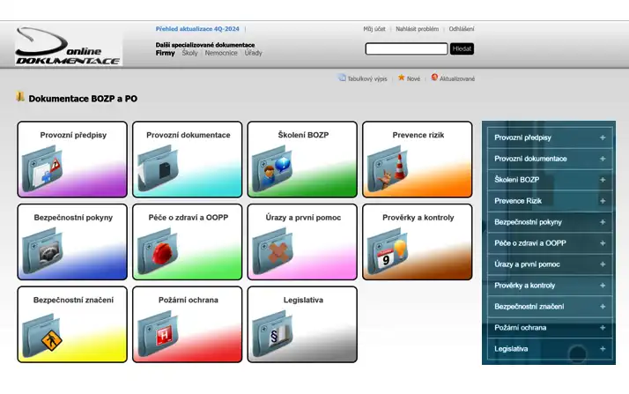Expand Provozní předpisy in sidebar
This screenshot has height=394, width=629.
(603, 138)
